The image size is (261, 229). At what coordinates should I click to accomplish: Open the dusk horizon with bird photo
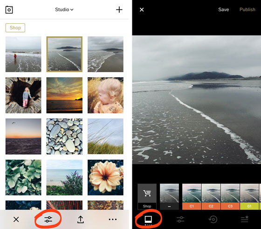(23, 136)
